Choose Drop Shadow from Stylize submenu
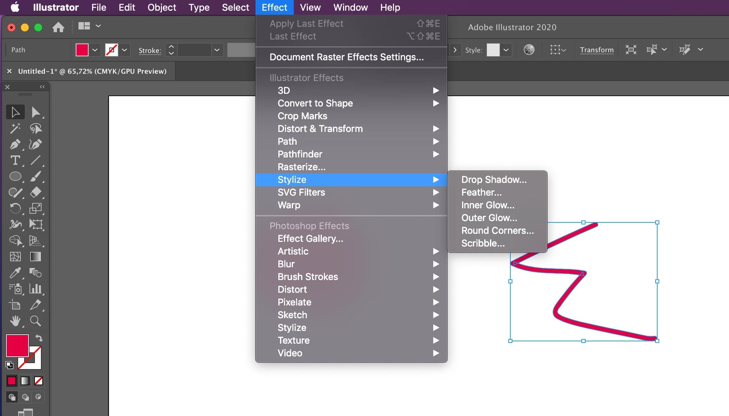This screenshot has width=729, height=416. (494, 180)
